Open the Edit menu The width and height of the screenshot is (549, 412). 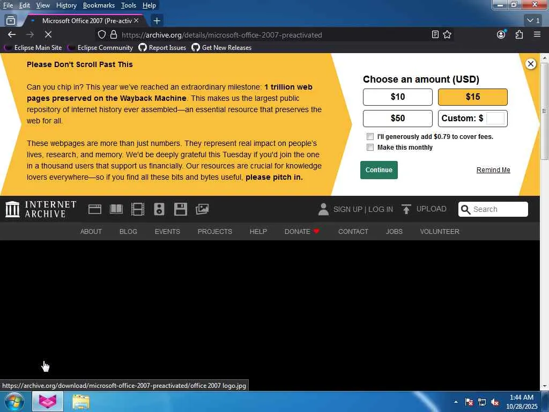pyautogui.click(x=24, y=5)
